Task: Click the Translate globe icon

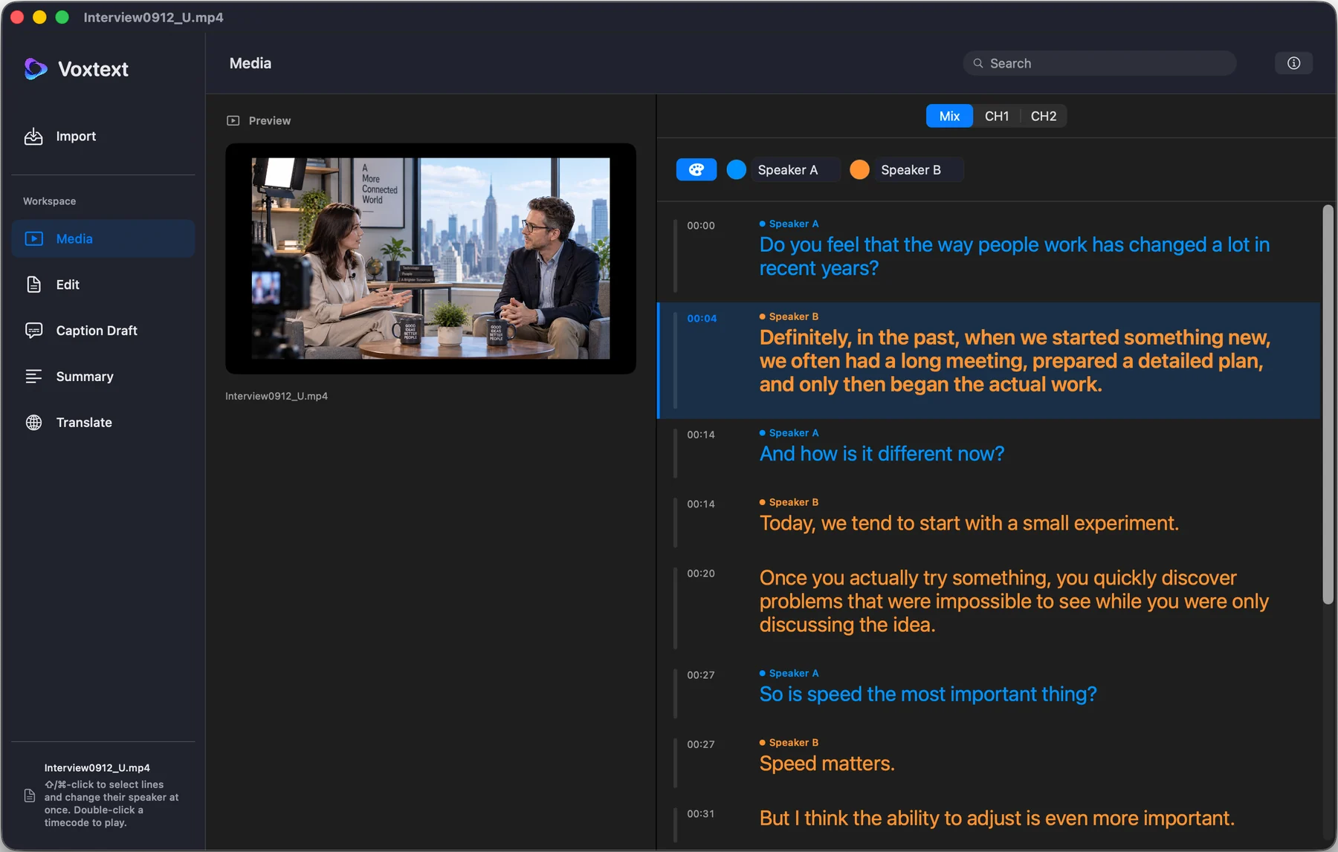Action: click(x=33, y=423)
